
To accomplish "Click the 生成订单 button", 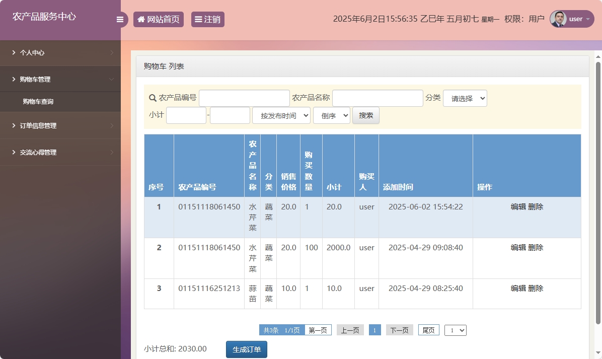I will [246, 349].
